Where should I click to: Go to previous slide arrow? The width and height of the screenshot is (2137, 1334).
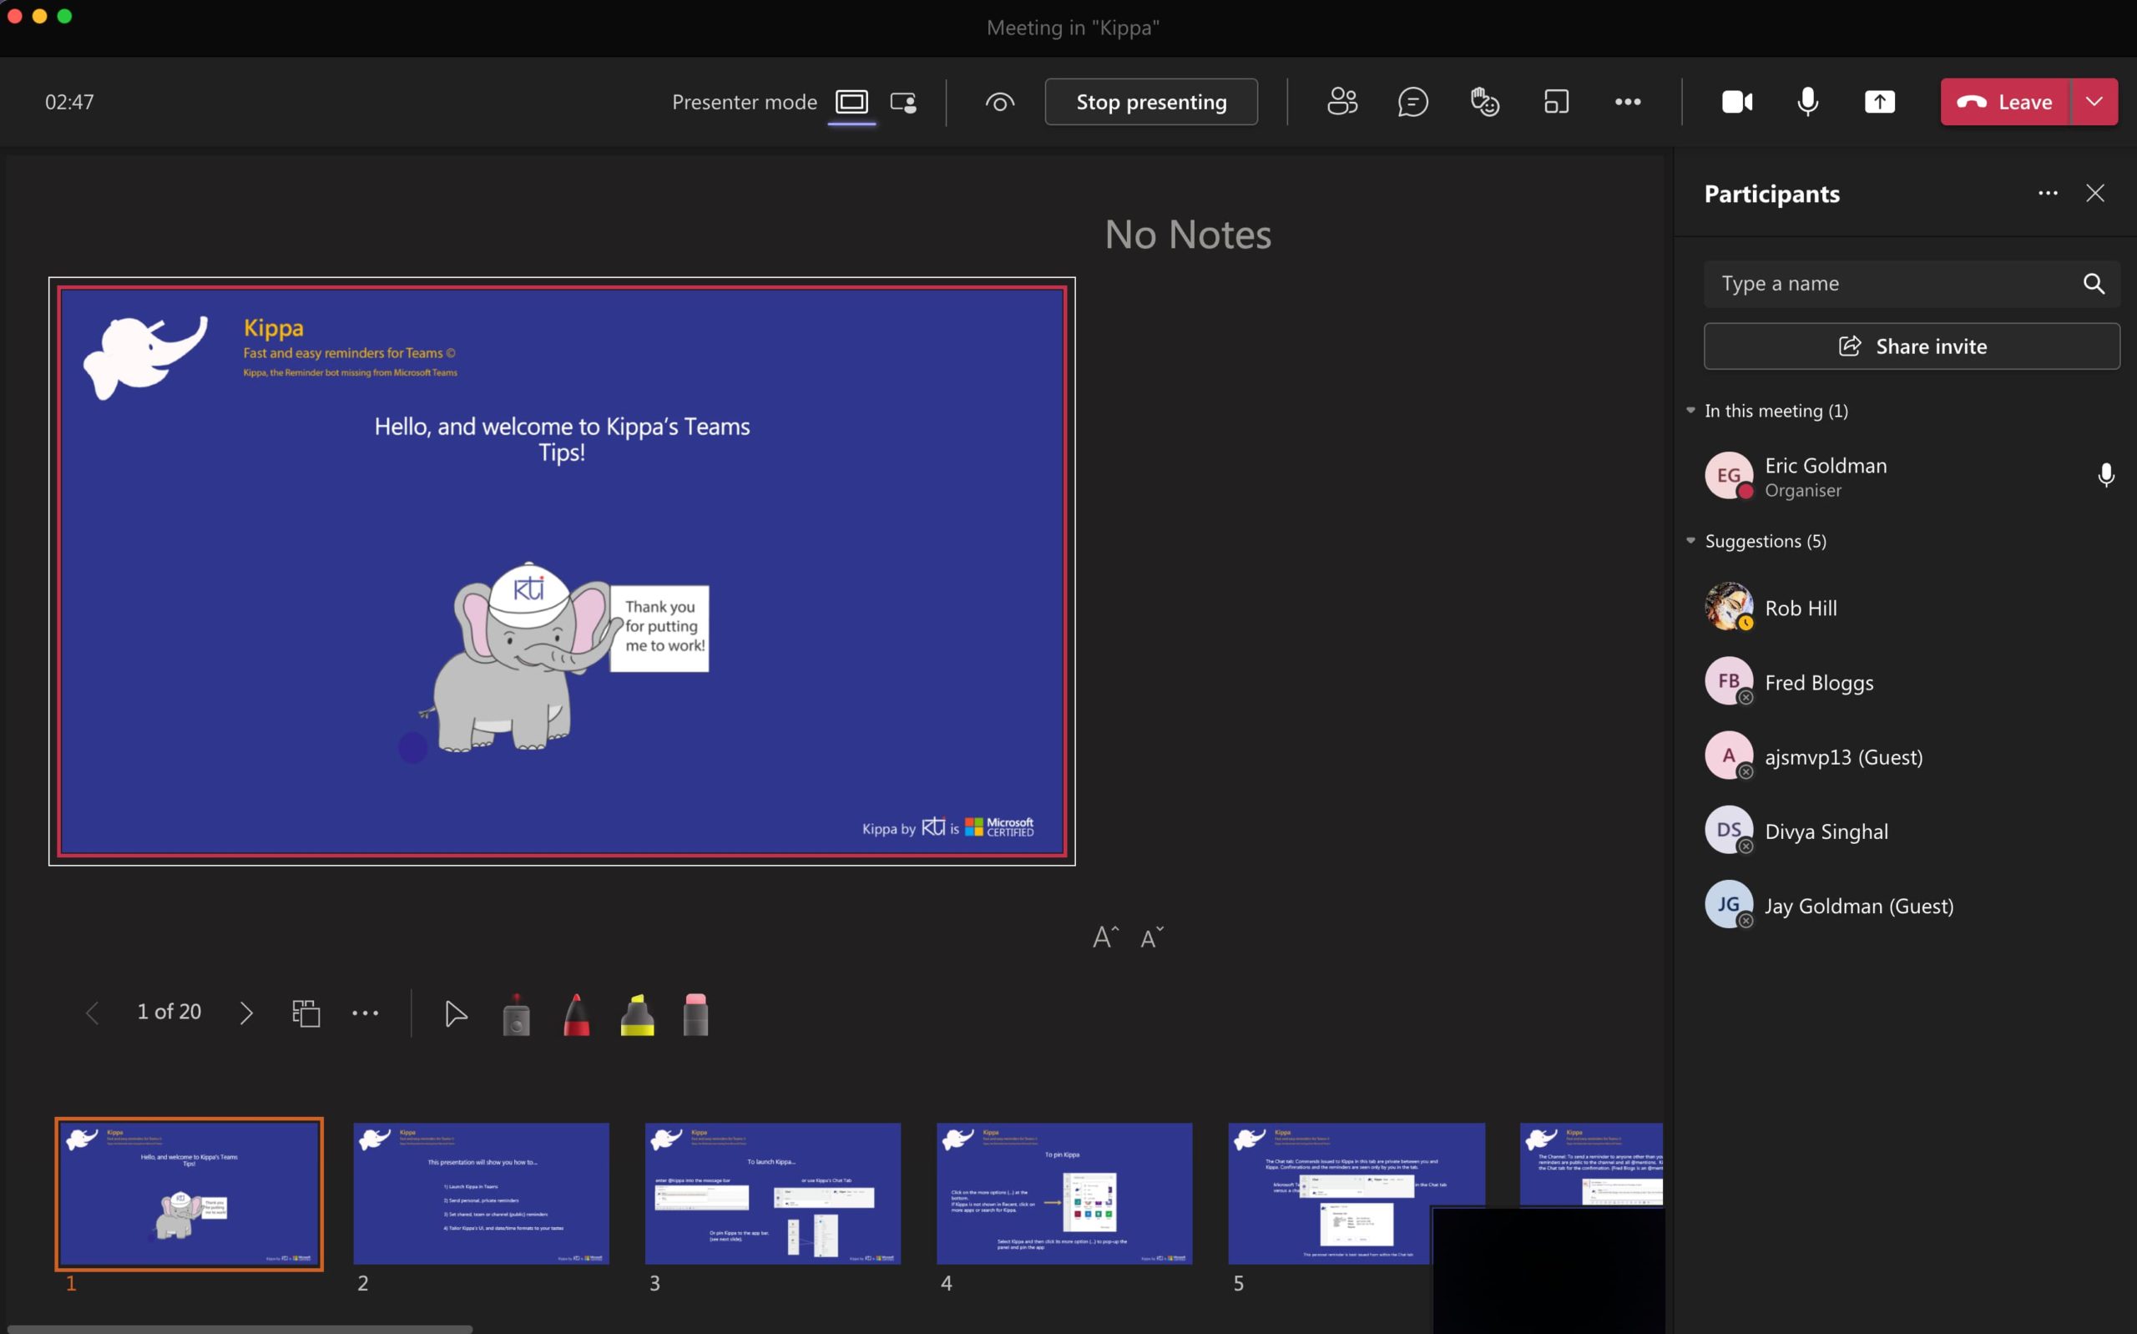point(92,1013)
